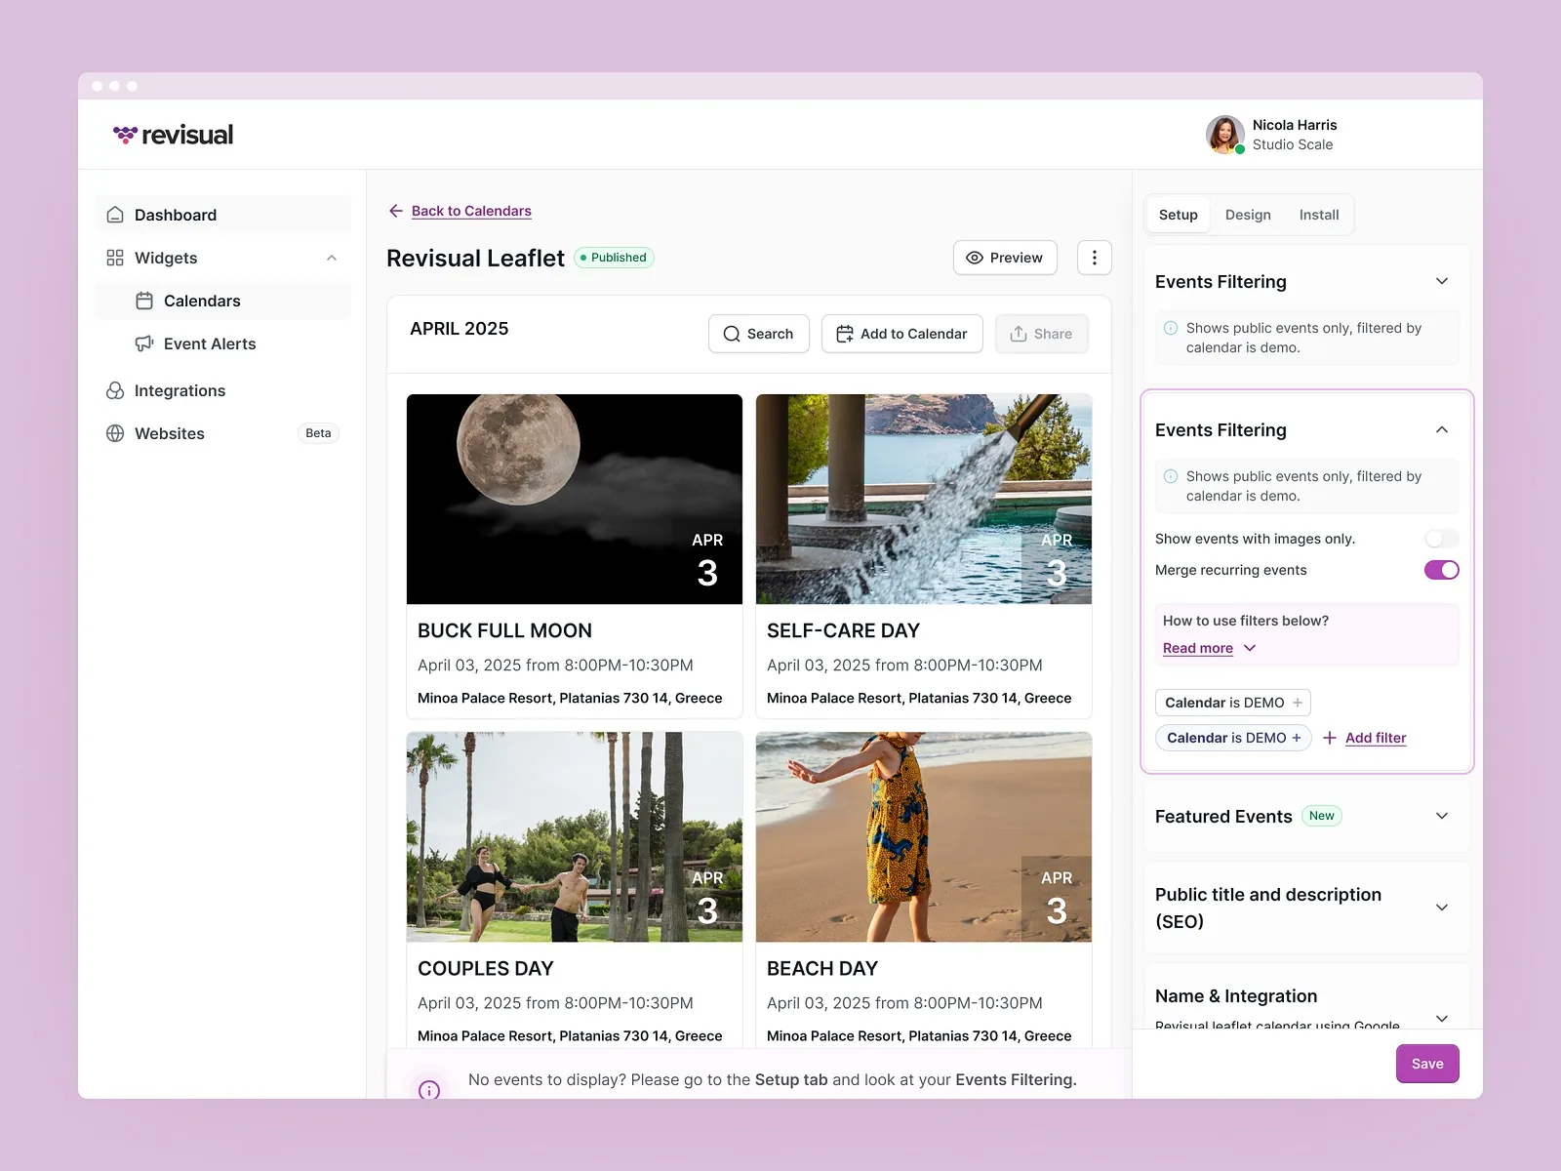The image size is (1561, 1171).
Task: Click the grey Calendar is DEMO chip
Action: coord(1233,703)
